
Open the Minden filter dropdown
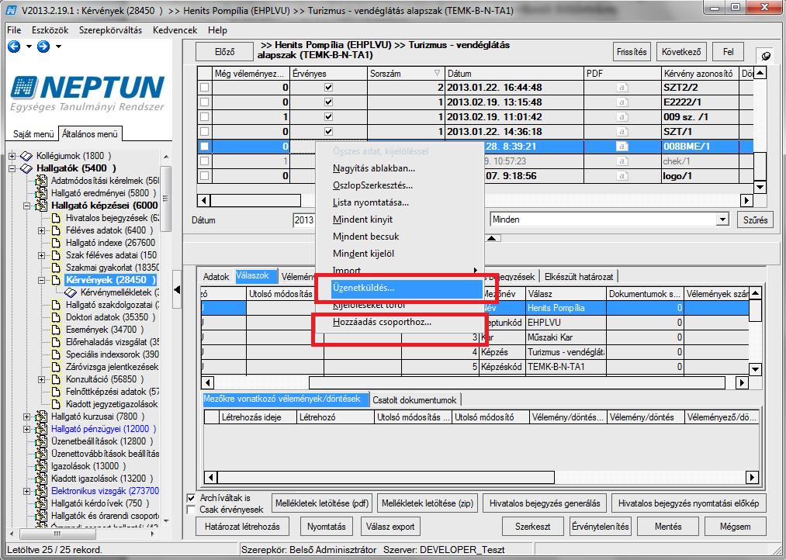(x=722, y=220)
